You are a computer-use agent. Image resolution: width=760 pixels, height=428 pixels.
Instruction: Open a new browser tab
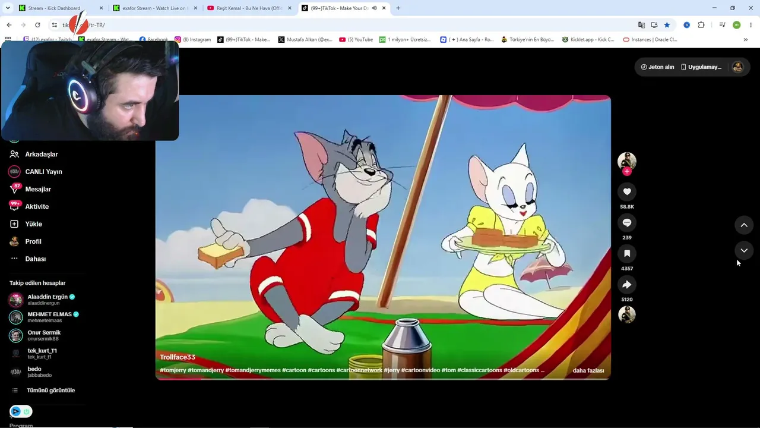398,8
